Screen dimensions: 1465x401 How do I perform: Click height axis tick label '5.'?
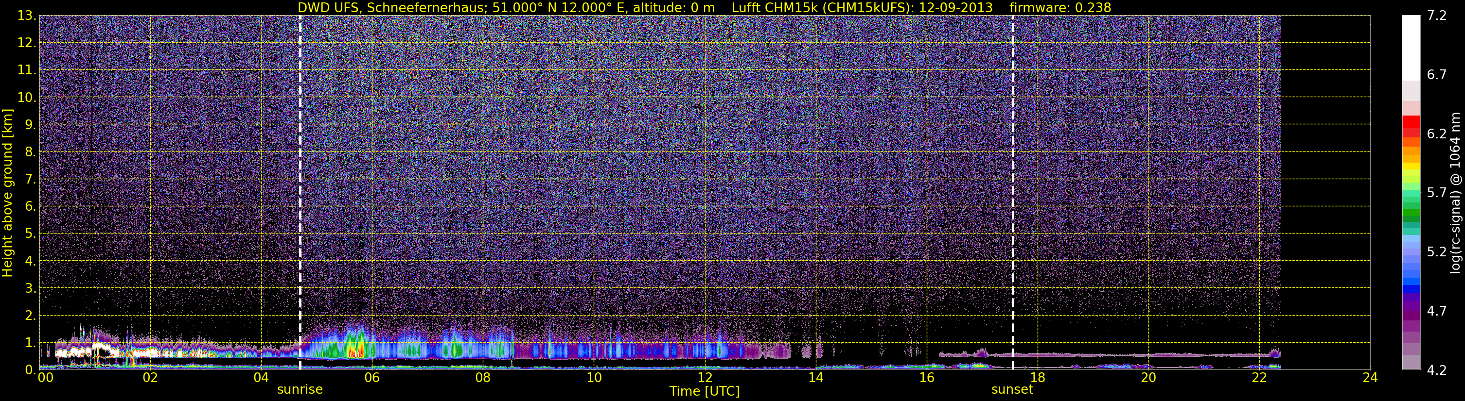[x=30, y=234]
